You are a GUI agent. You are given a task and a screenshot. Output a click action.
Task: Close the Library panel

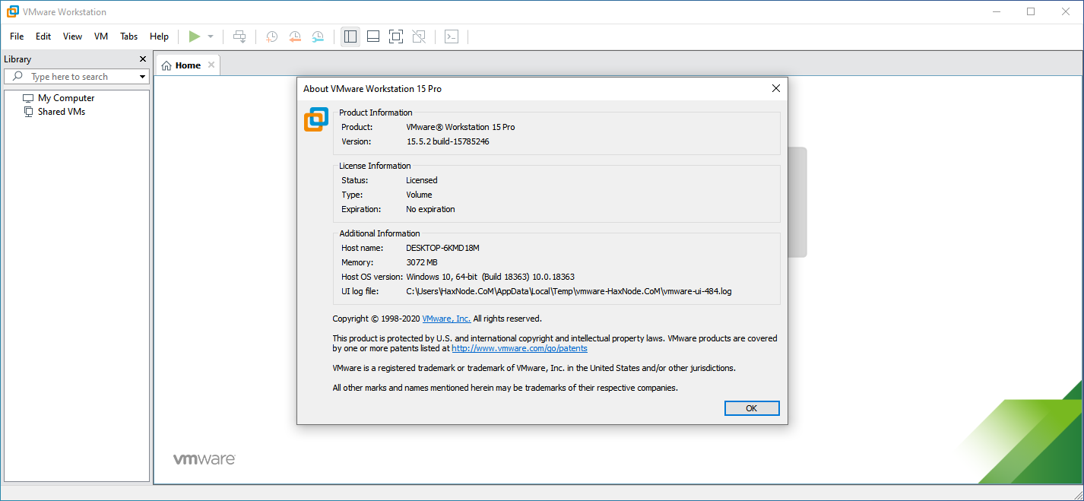(143, 59)
